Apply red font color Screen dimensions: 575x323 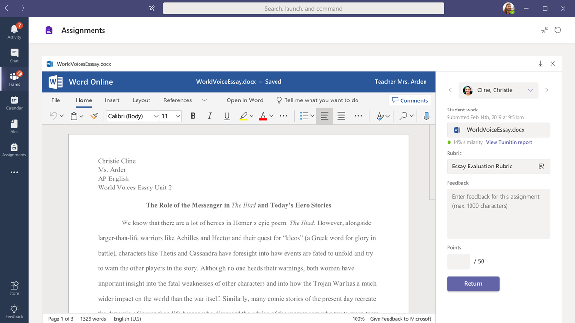click(x=263, y=116)
